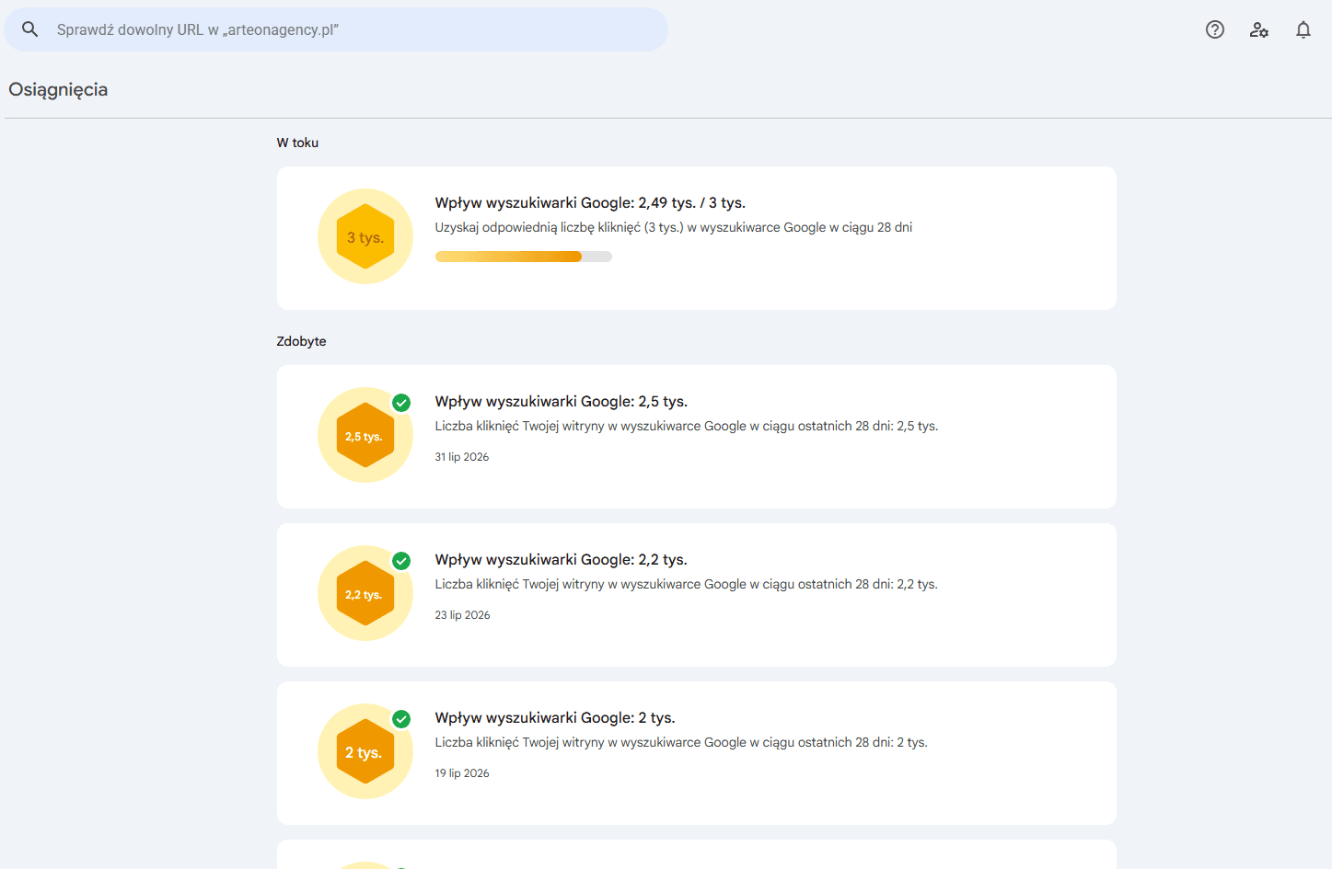Click the 3 tys. clicks progress bar
Viewport: 1332px width, 869px height.
tap(524, 257)
